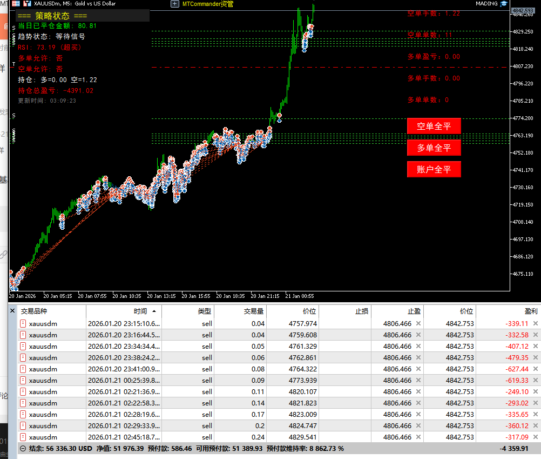Viewport: 541px width, 459px height.
Task: Close the position losing -293.02
Action: (x=536, y=403)
